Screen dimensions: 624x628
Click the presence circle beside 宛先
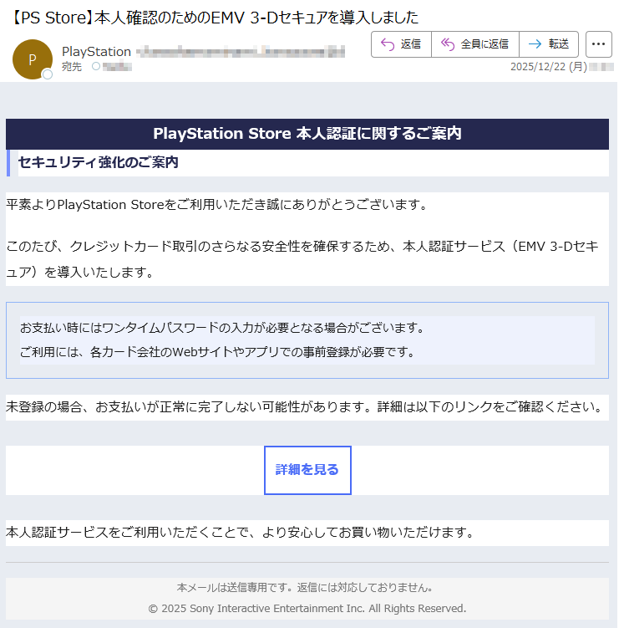coord(95,66)
